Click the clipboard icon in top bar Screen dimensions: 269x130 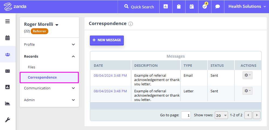pos(179,6)
